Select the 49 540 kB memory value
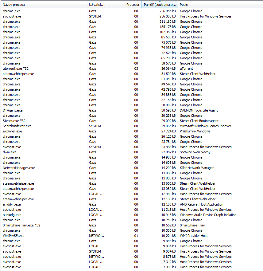The image size is (263, 271). (x=168, y=84)
